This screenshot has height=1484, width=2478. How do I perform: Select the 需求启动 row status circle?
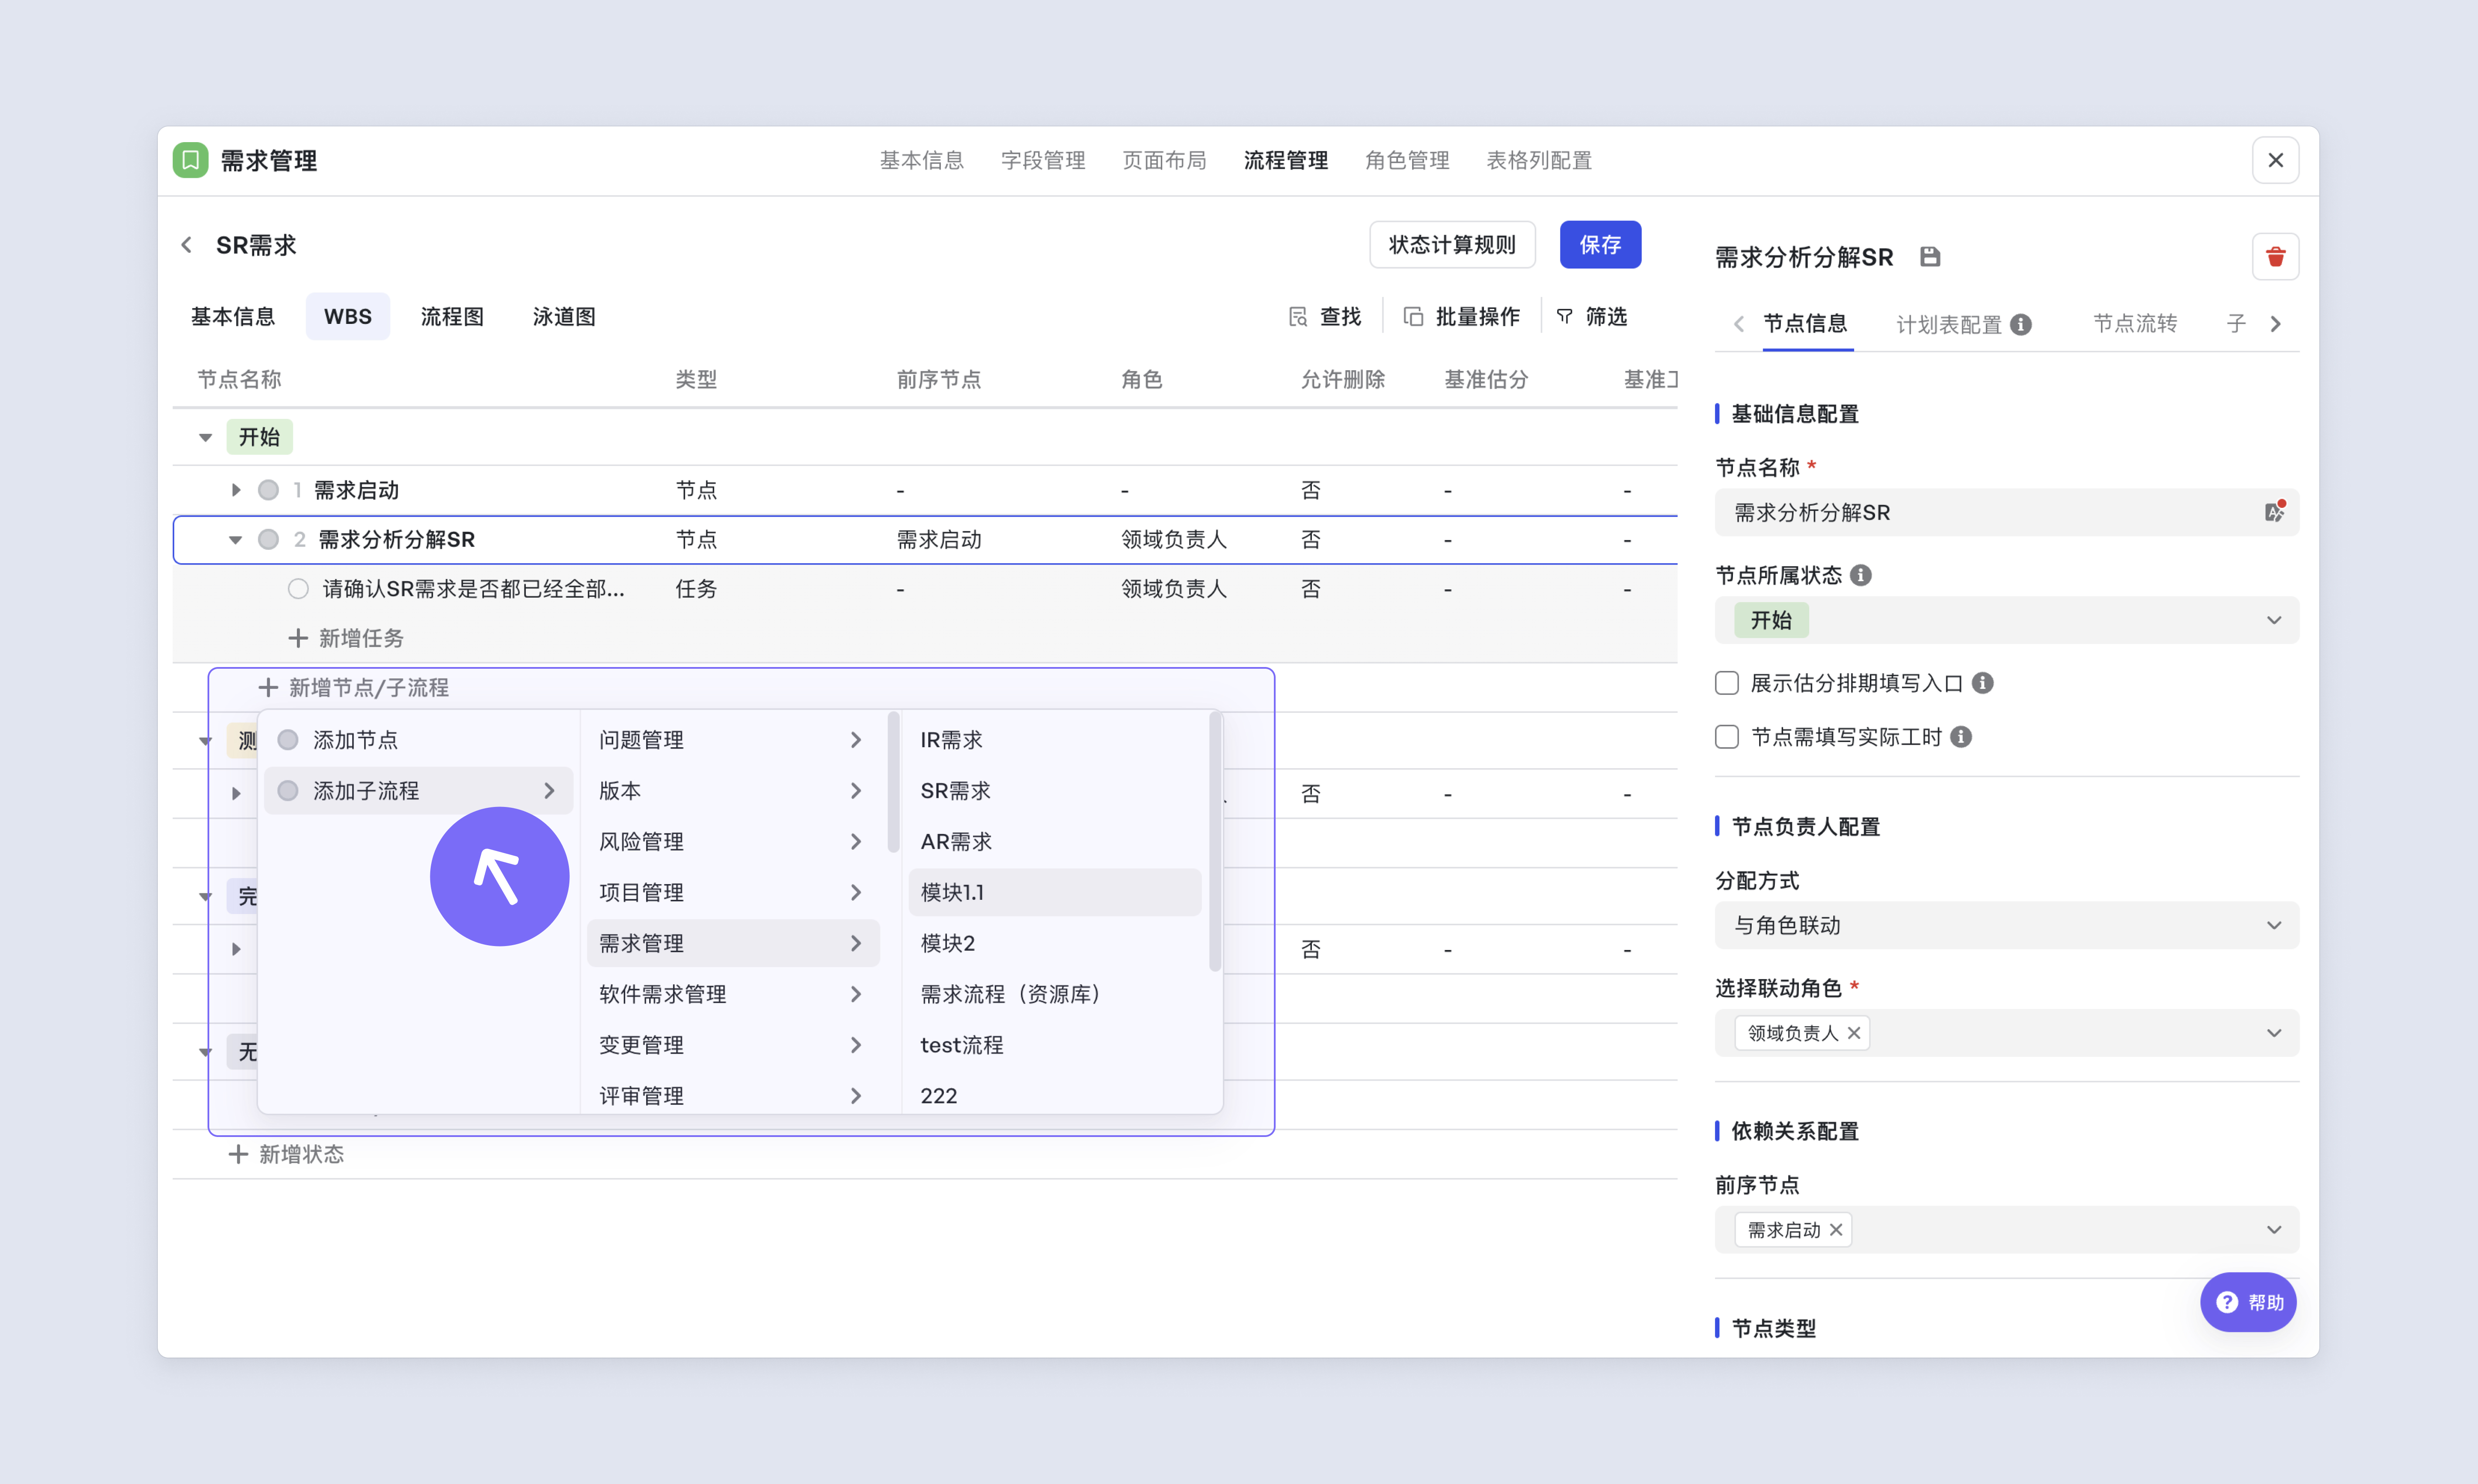268,490
